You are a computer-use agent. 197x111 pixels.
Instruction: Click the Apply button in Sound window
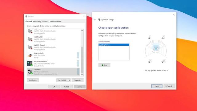pyautogui.click(x=80, y=87)
